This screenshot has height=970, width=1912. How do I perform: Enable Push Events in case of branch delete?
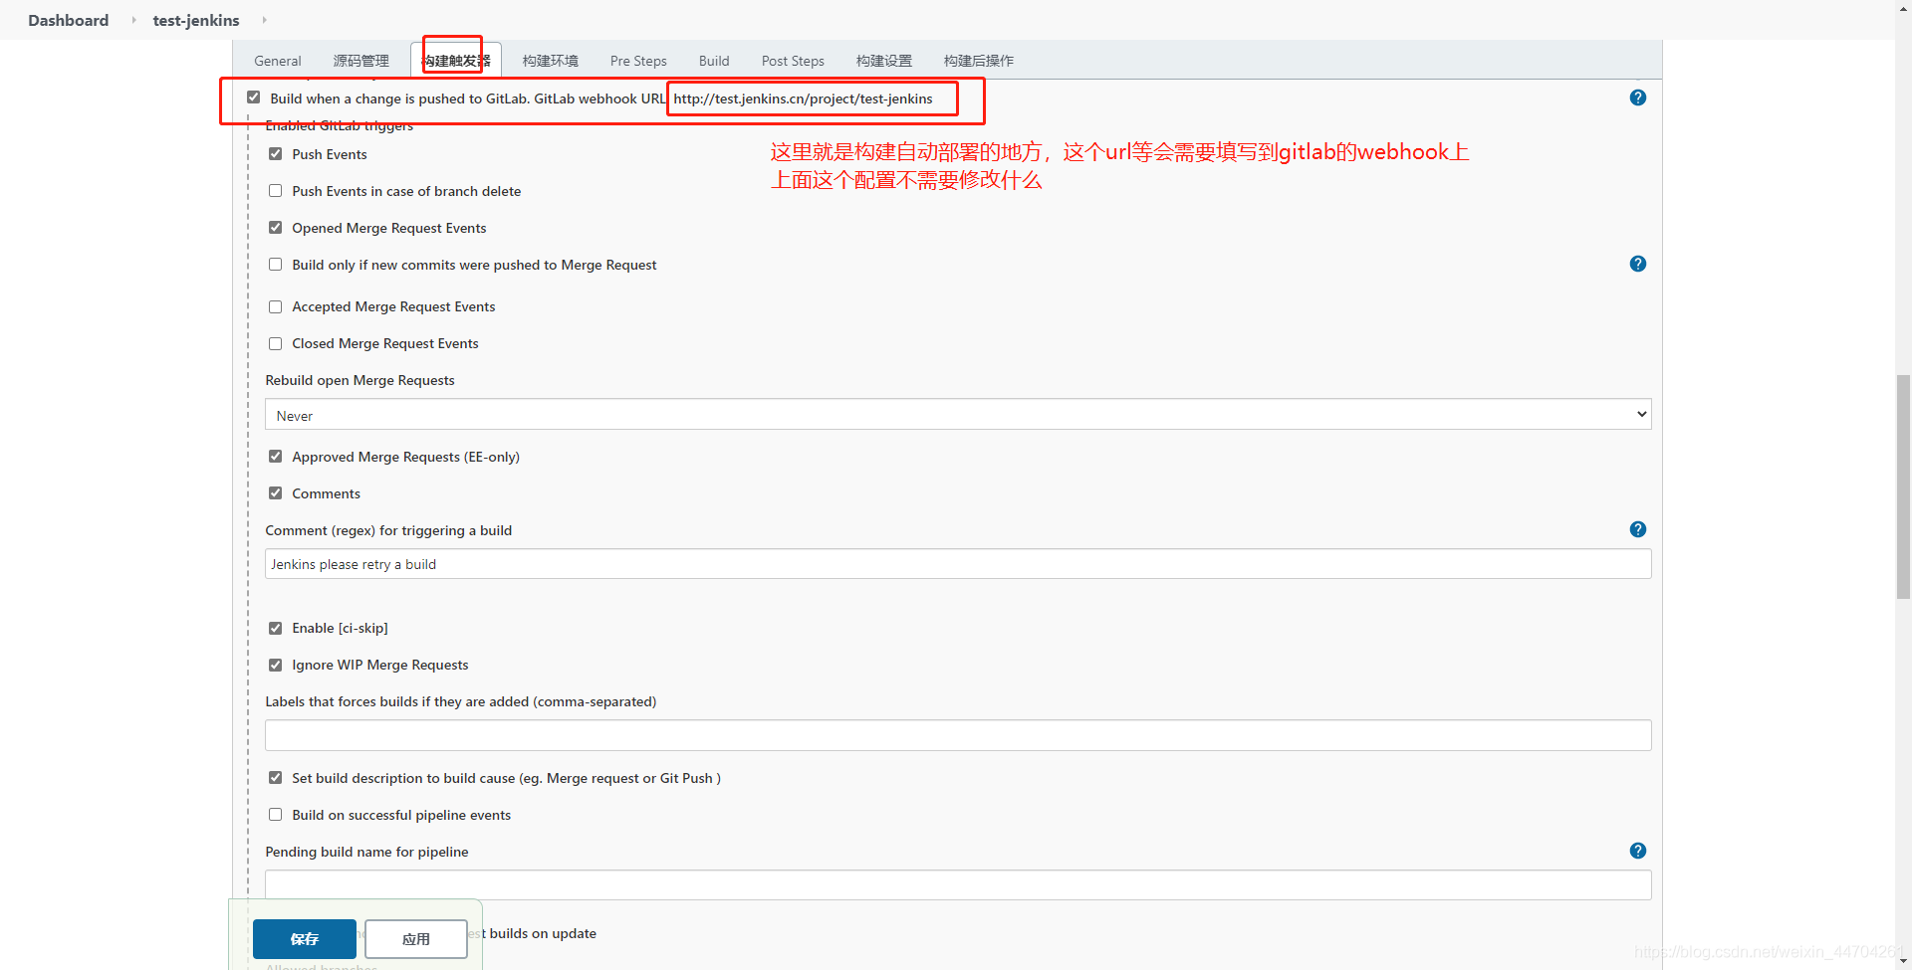coord(276,191)
